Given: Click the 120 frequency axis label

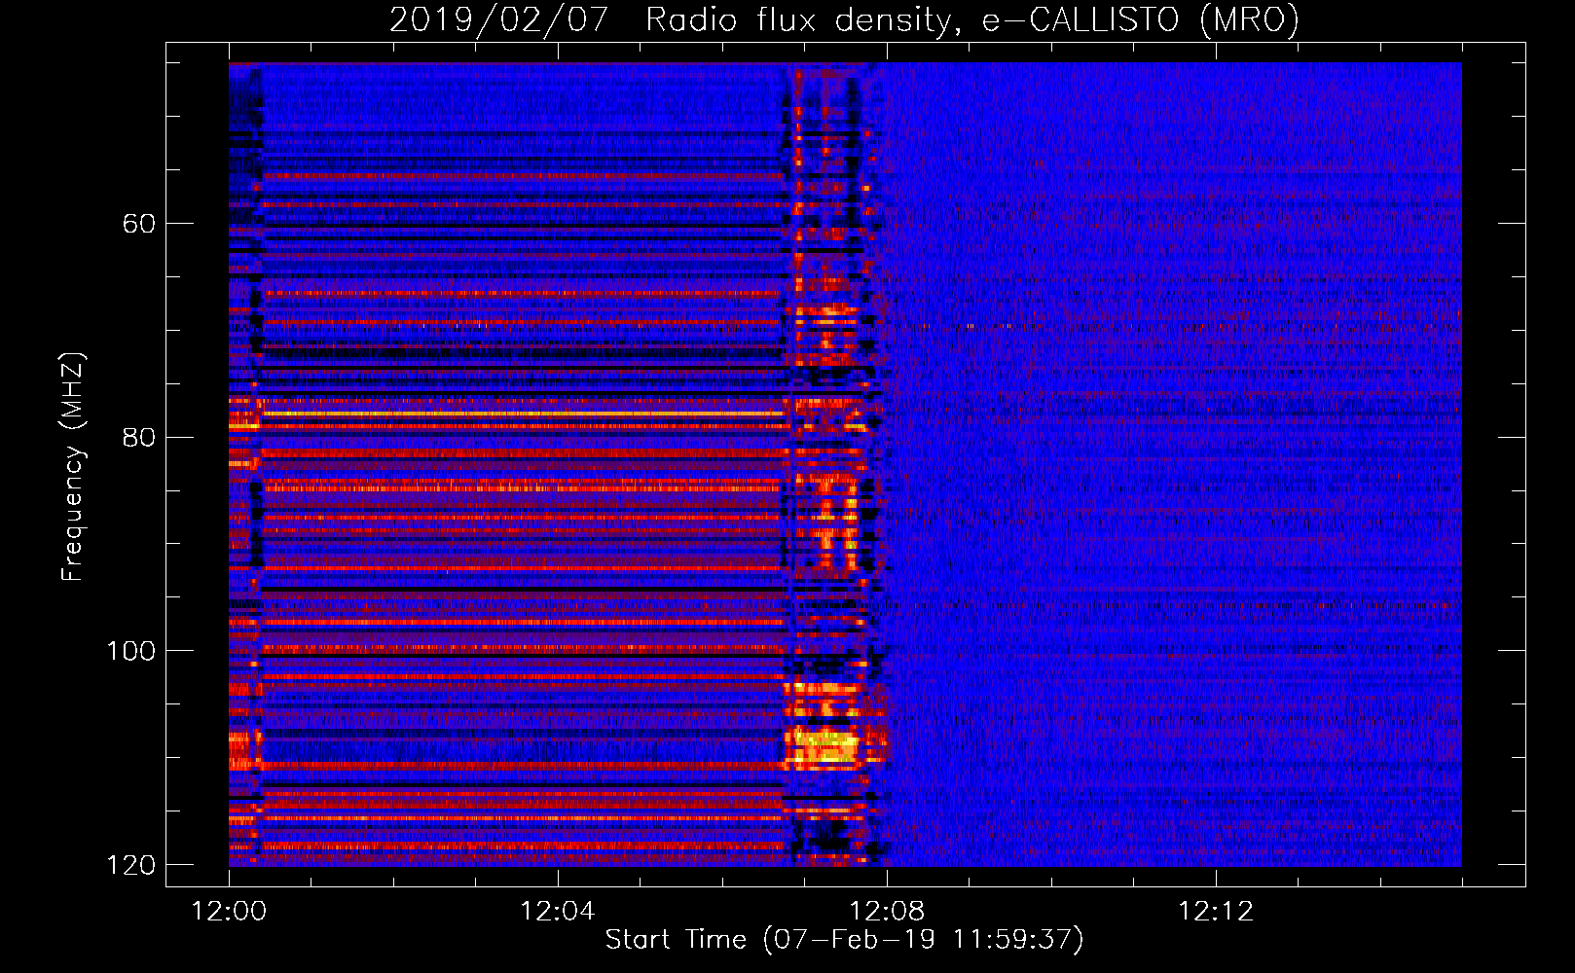Looking at the screenshot, I should 130,865.
